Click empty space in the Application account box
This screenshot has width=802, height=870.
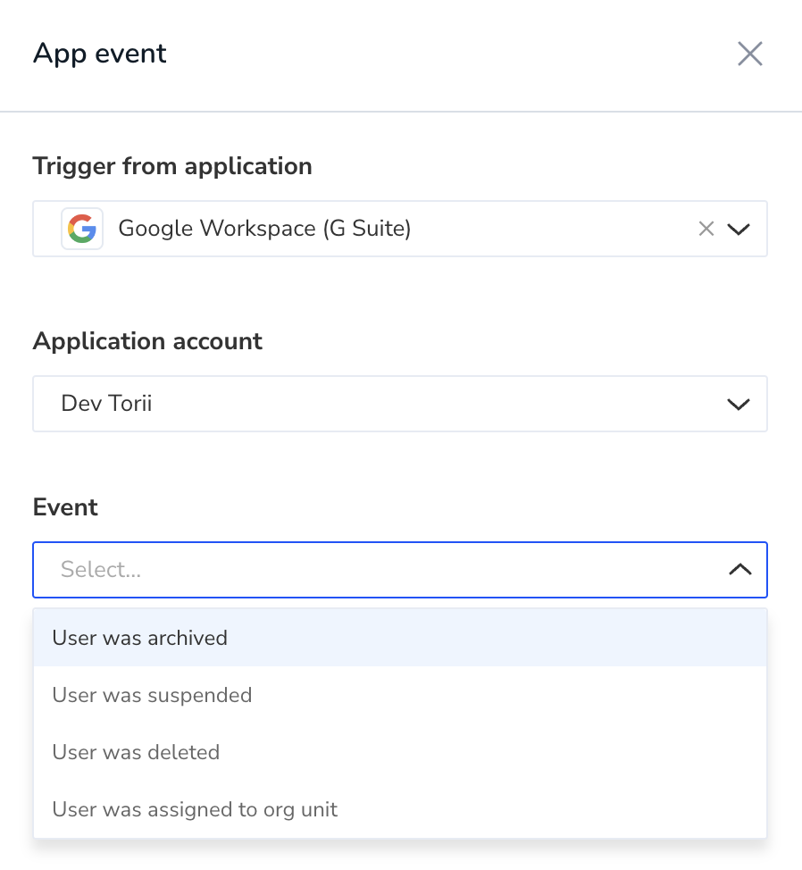[439, 404]
